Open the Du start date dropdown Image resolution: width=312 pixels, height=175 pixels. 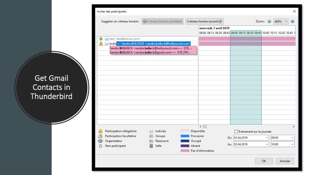(267, 138)
